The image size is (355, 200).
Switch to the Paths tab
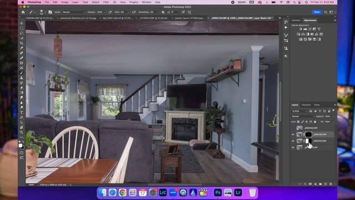click(317, 105)
